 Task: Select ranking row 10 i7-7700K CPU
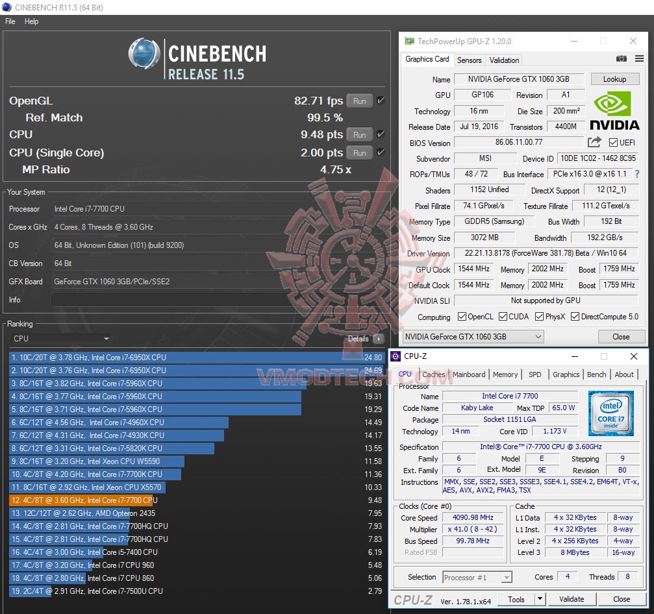[x=195, y=474]
